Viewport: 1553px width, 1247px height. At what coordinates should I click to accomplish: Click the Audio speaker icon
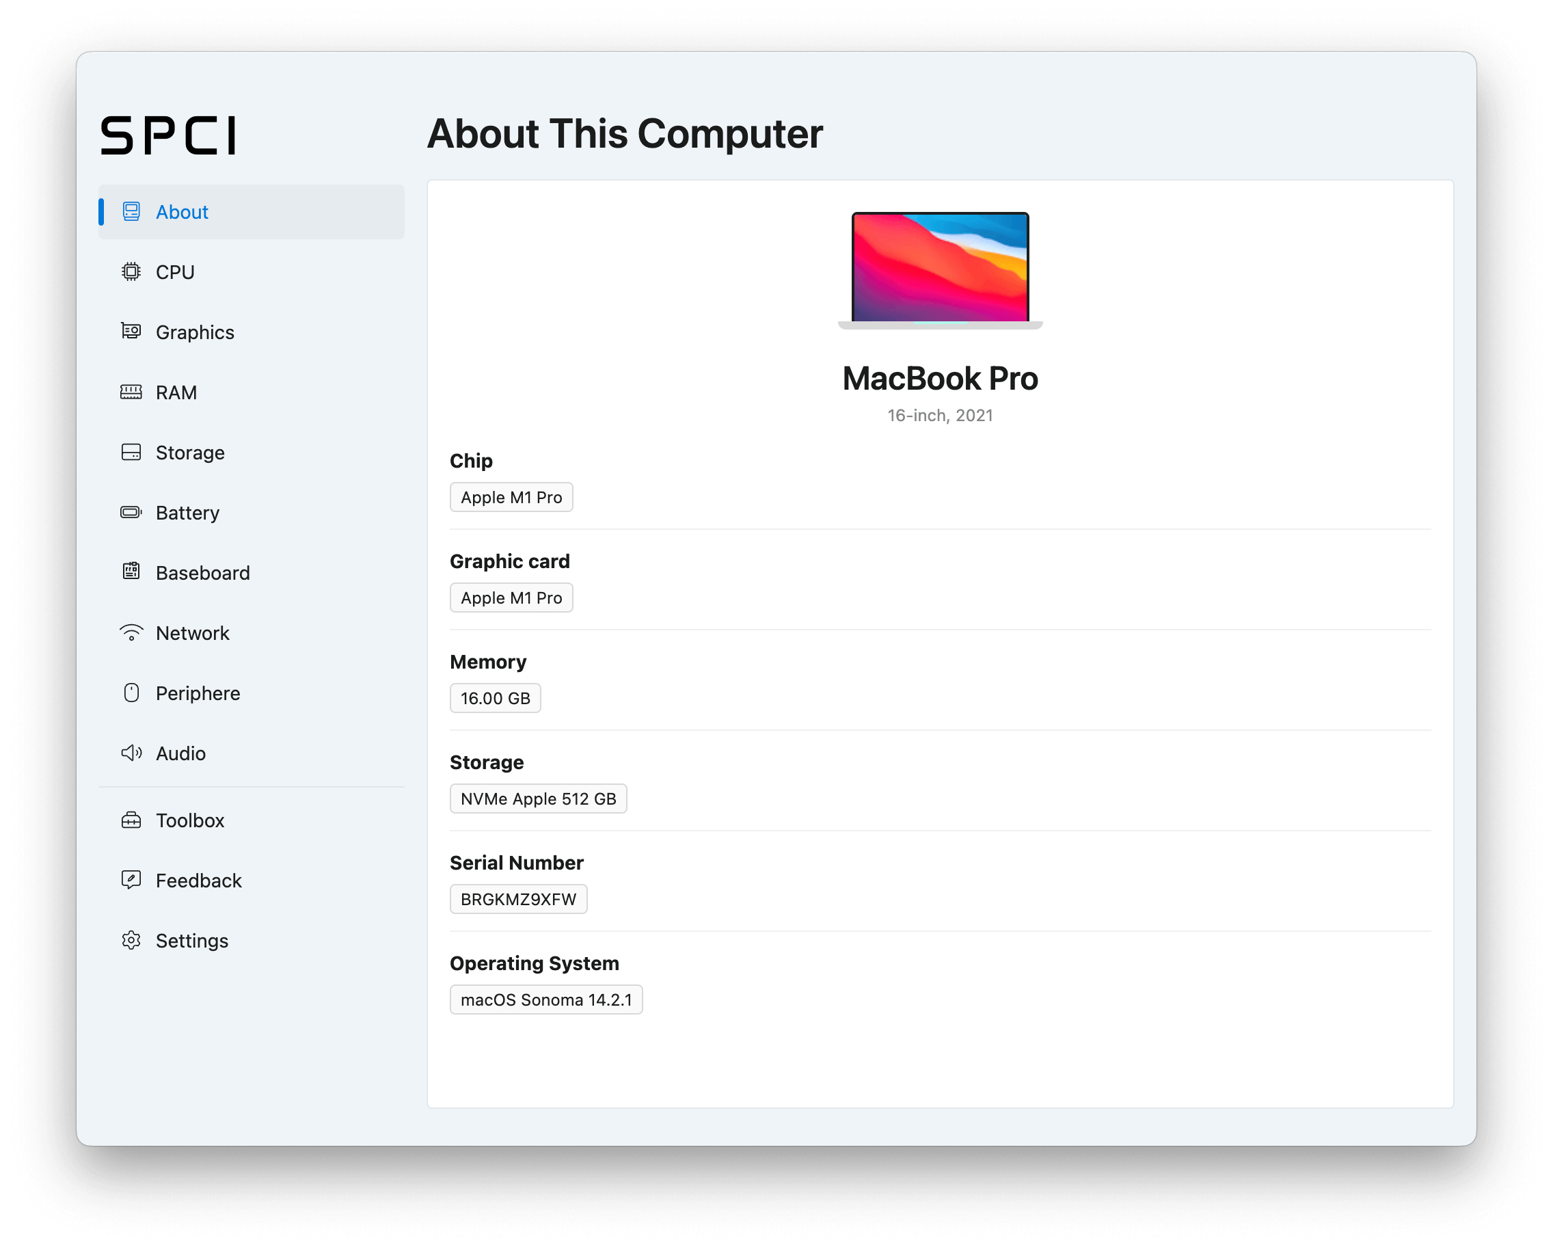[131, 753]
